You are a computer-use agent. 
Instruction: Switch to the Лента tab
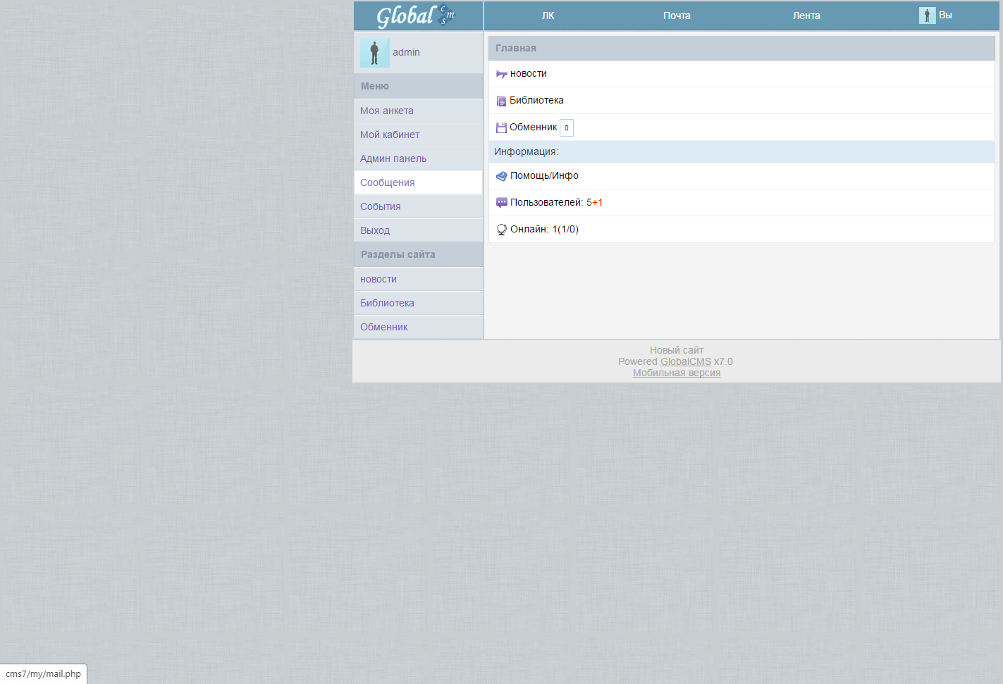click(806, 15)
